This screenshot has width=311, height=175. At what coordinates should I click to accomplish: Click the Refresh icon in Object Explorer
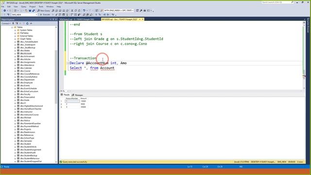click(x=27, y=23)
